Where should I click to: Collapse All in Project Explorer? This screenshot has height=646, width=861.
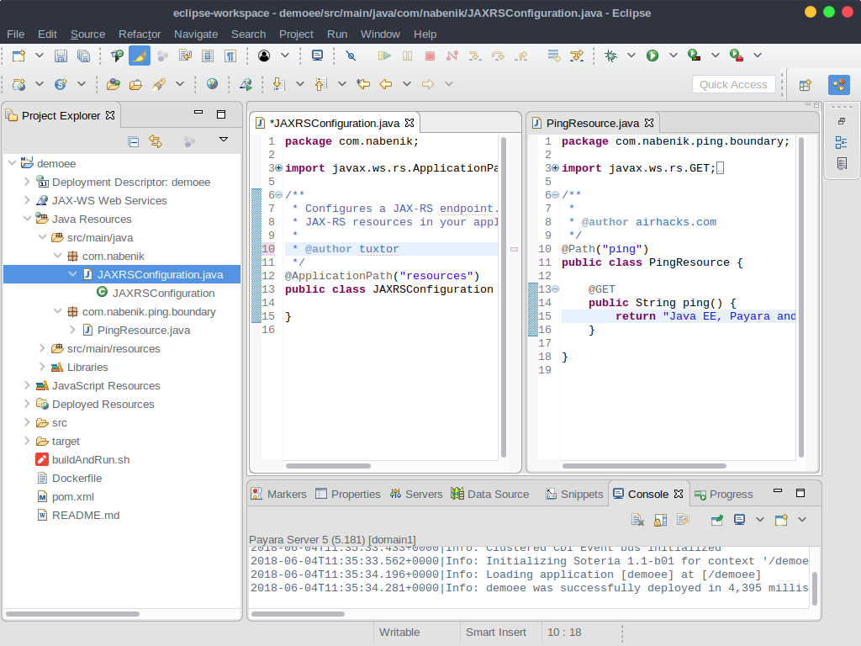134,141
